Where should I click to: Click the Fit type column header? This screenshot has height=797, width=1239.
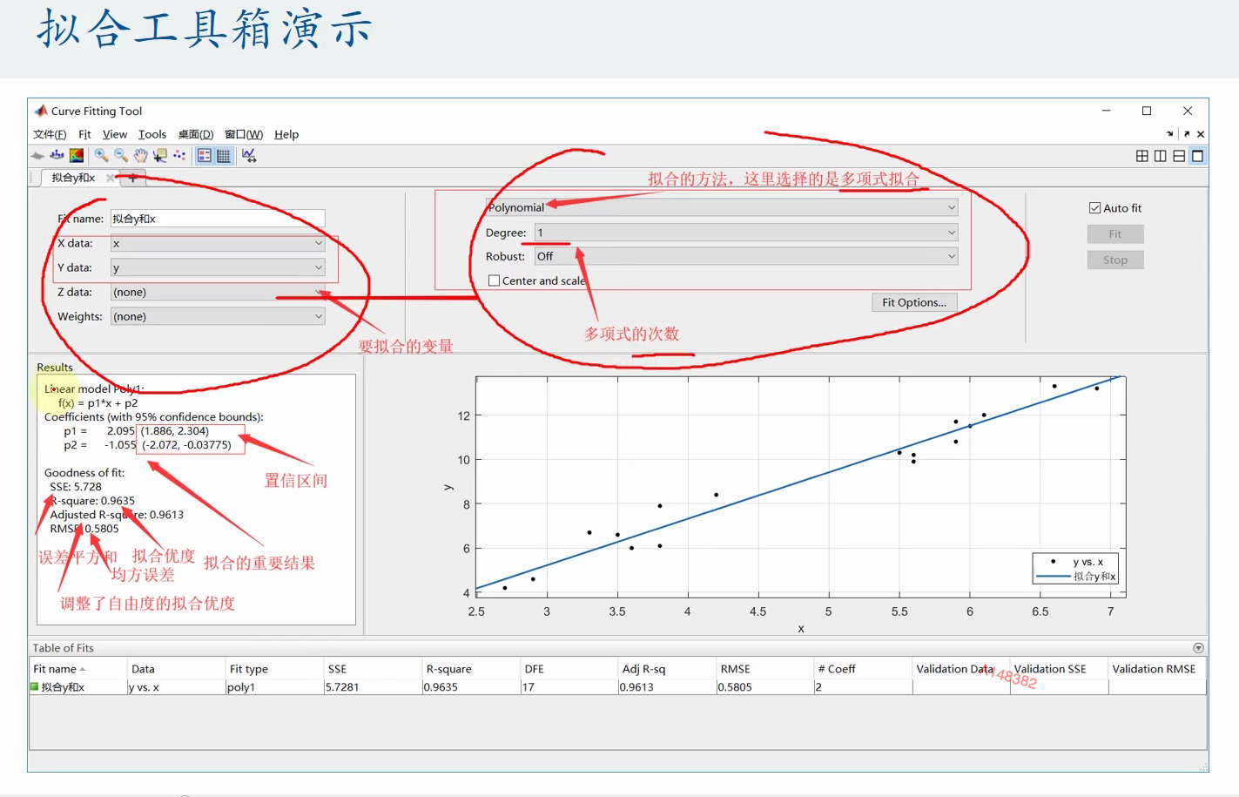click(275, 669)
